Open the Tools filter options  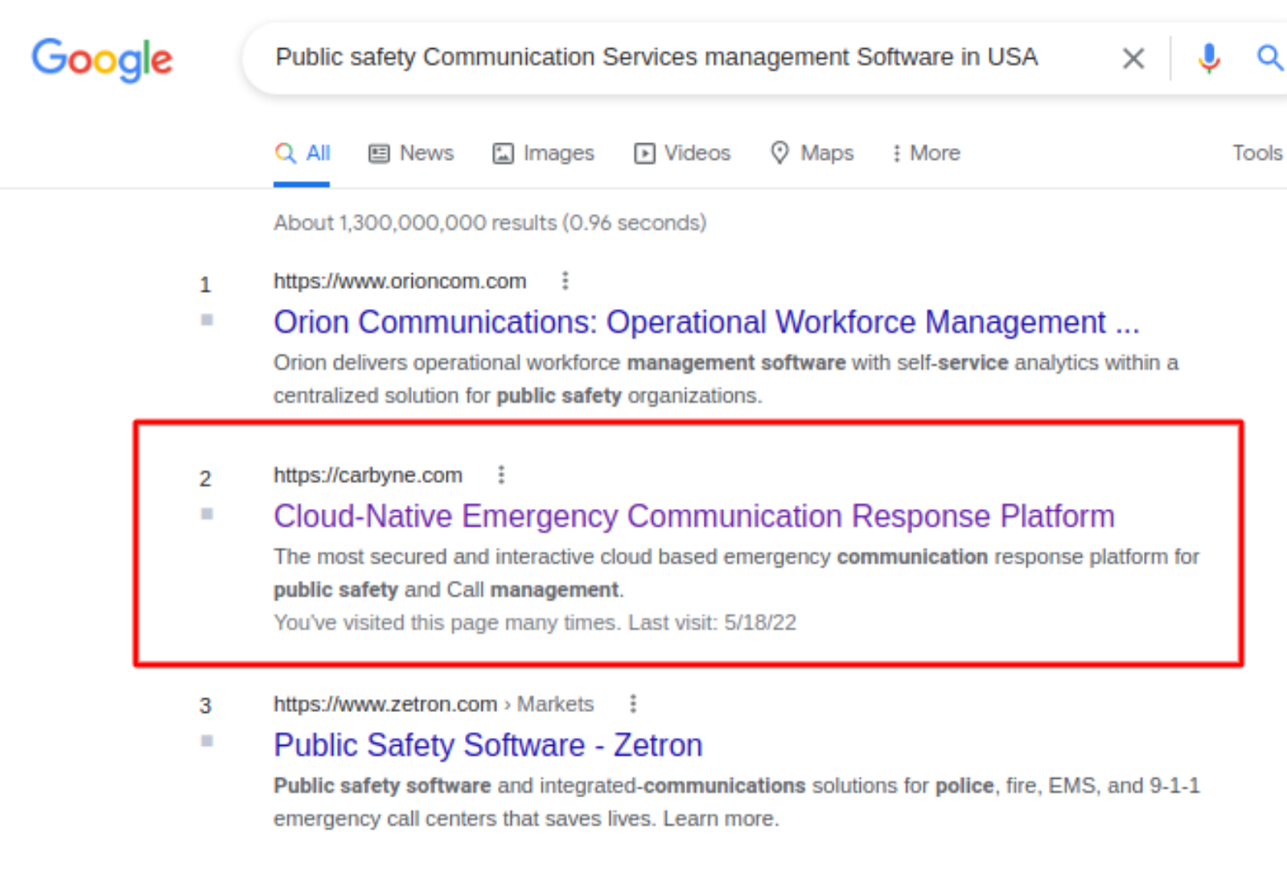point(1256,153)
